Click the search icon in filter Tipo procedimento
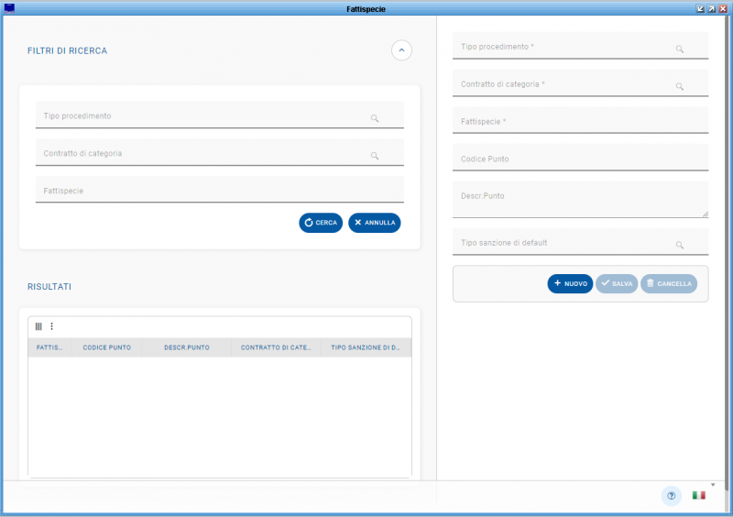Screen dimensions: 733x517 375,118
